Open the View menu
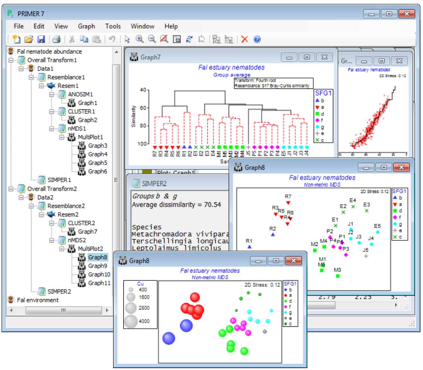This screenshot has width=423, height=370. pyautogui.click(x=61, y=26)
